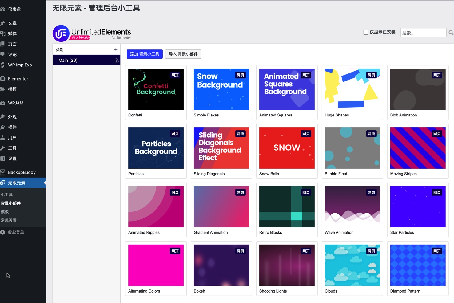This screenshot has width=454, height=303.
Task: Select the Huge Shapes thumbnail
Action: [x=352, y=89]
